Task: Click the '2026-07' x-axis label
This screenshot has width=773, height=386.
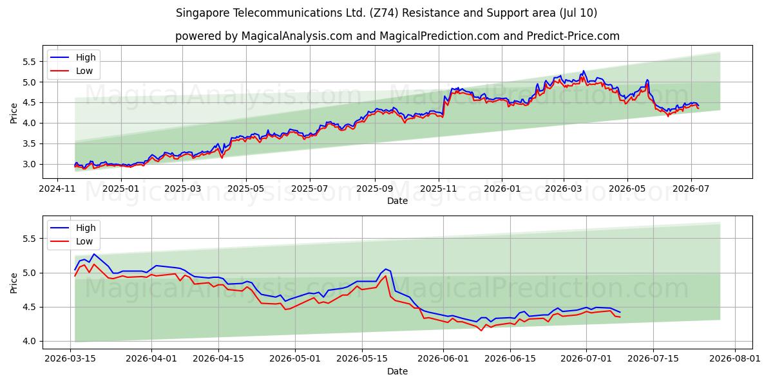Action: [691, 188]
